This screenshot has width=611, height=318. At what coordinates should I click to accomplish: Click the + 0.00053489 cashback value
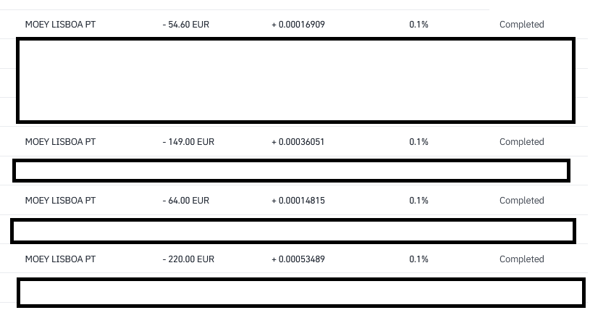click(298, 259)
